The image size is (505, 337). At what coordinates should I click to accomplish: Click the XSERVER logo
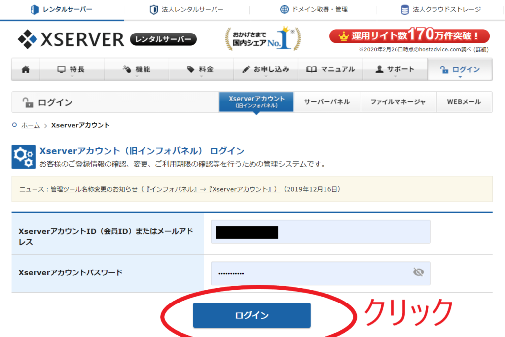point(71,39)
